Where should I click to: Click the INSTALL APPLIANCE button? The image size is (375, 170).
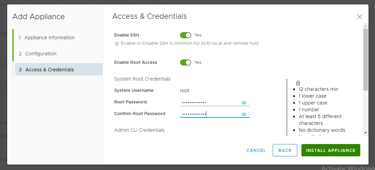pyautogui.click(x=331, y=150)
